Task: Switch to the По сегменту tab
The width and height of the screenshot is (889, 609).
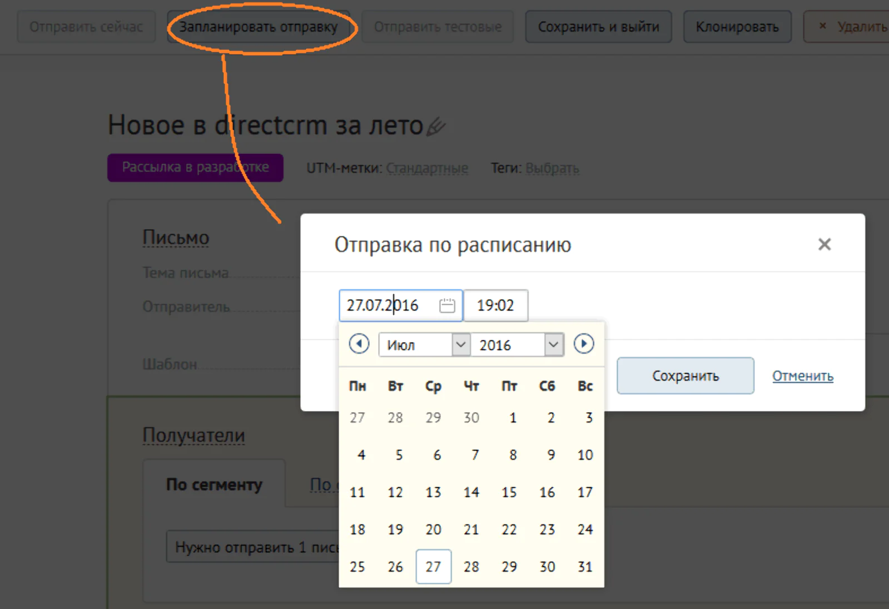Action: (x=214, y=484)
